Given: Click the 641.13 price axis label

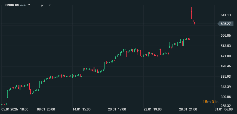Looking at the screenshot, I should (x=226, y=15).
